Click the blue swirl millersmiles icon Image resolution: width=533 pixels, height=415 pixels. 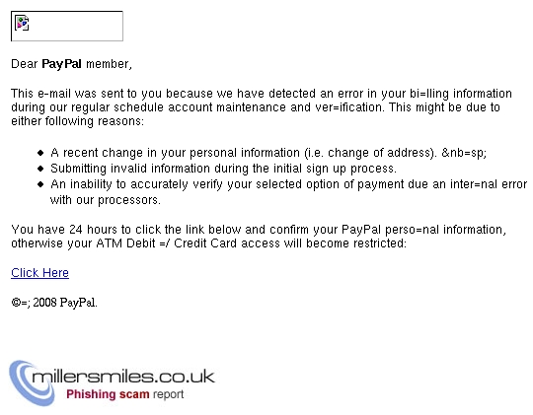pos(30,383)
